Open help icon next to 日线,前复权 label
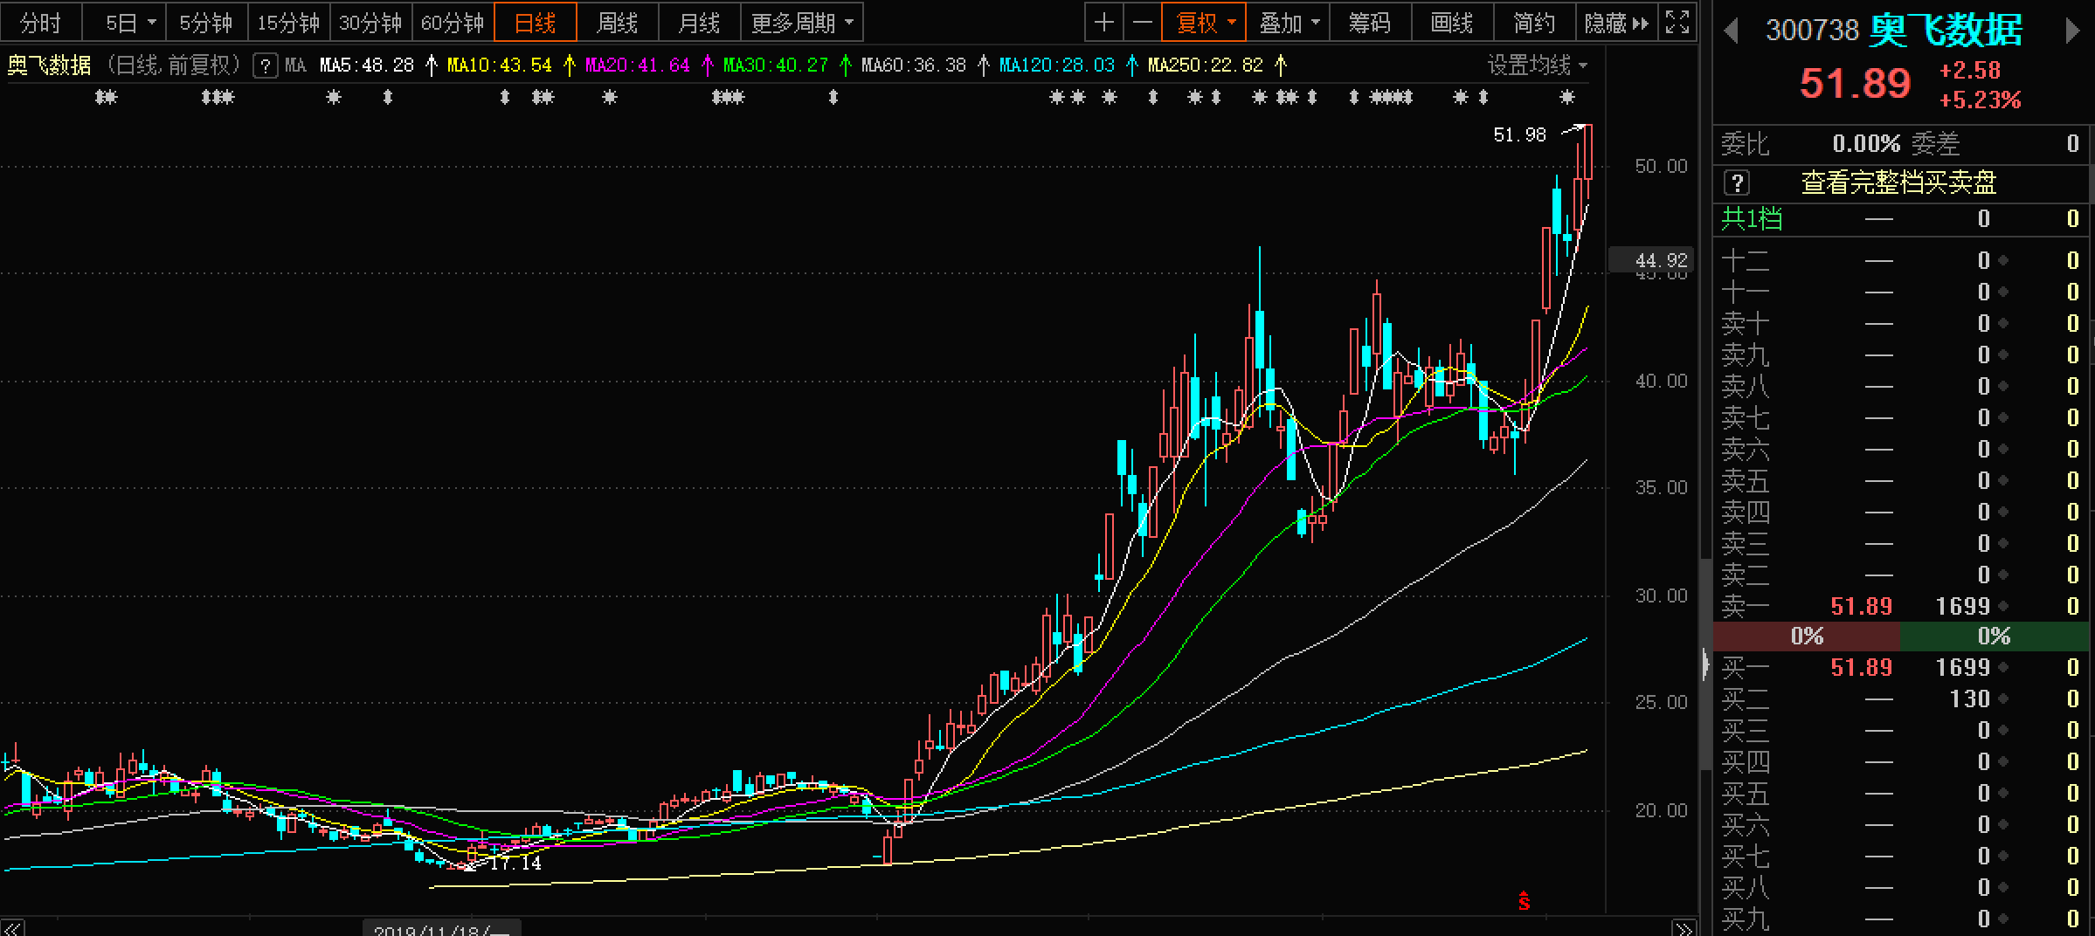This screenshot has width=2095, height=936. tap(266, 65)
